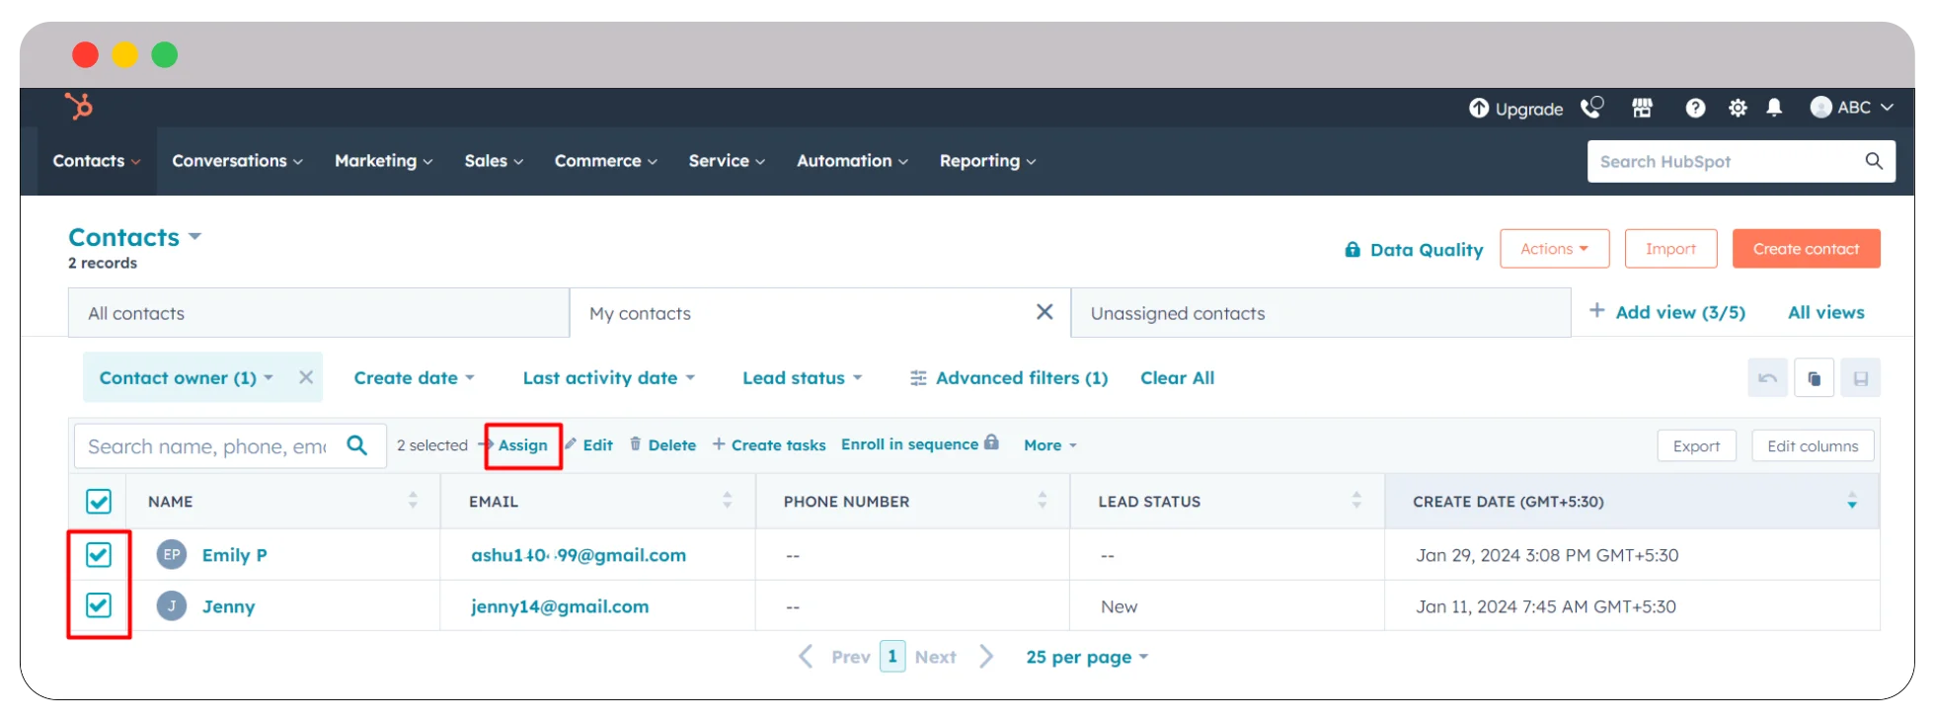Click the Import button
The height and width of the screenshot is (720, 1935).
click(1670, 249)
